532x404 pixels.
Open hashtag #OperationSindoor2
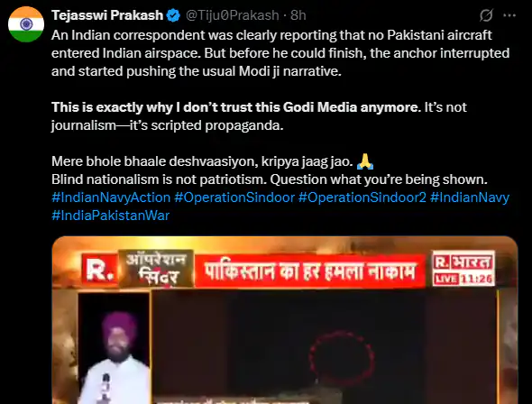362,197
